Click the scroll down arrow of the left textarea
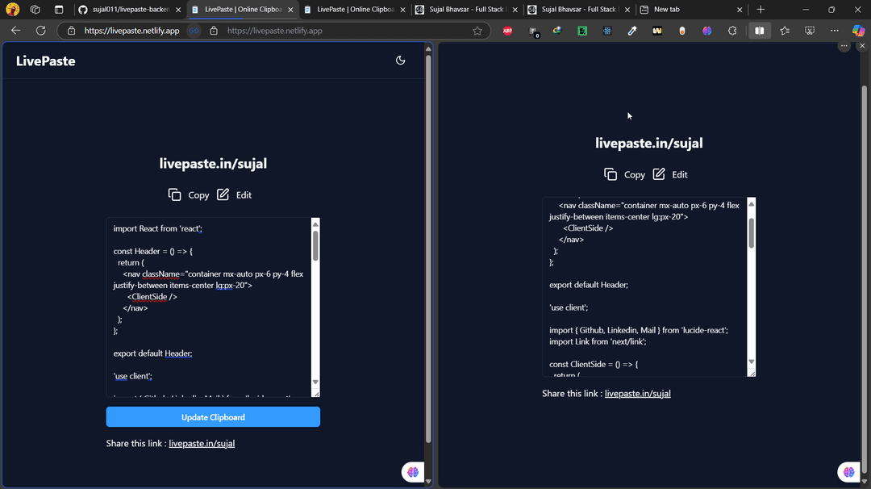Screen dimensions: 871x489 pyautogui.click(x=315, y=382)
